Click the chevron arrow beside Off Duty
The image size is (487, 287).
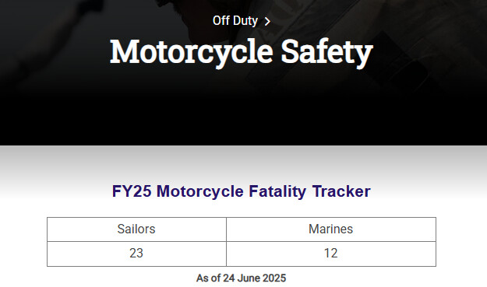(267, 21)
